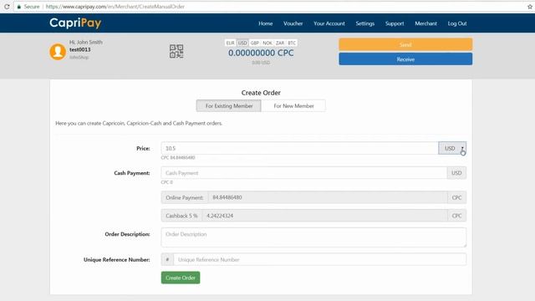
Task: Switch balance display to USD
Action: [242, 43]
